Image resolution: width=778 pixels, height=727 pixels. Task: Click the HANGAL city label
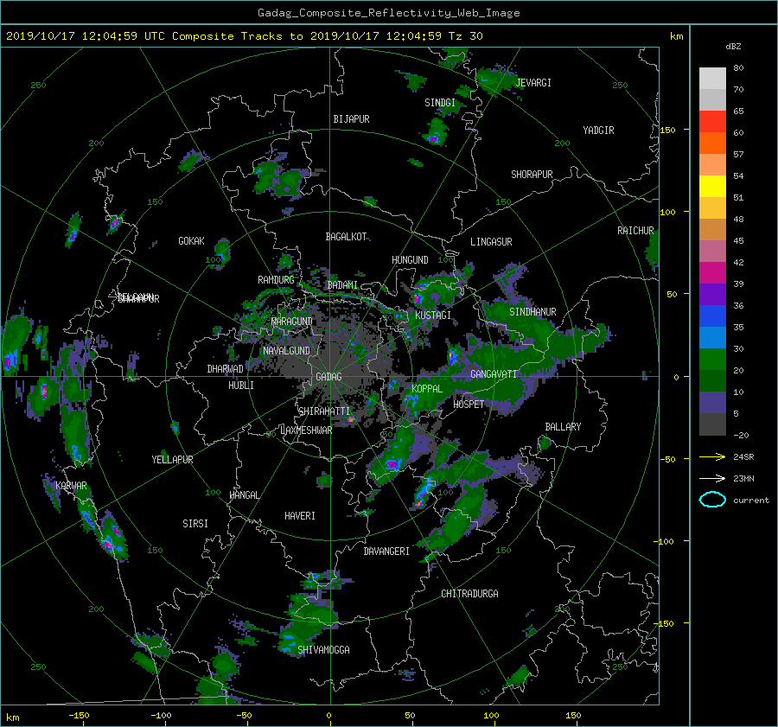[x=245, y=495]
